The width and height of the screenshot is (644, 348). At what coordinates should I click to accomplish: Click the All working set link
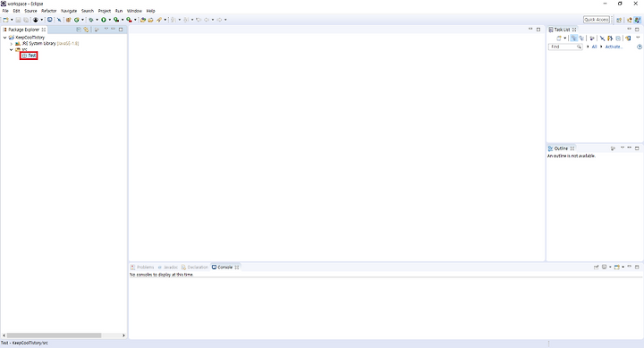coord(594,47)
